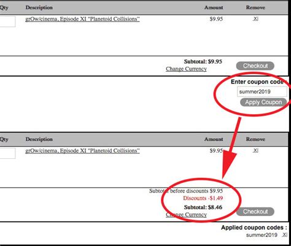The height and width of the screenshot is (246, 291).
Task: Open lower Change Currency link
Action: coord(186,215)
